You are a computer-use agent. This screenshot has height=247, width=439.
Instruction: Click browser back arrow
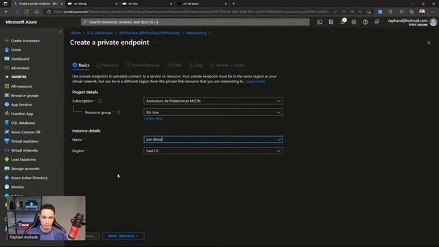pos(6,12)
